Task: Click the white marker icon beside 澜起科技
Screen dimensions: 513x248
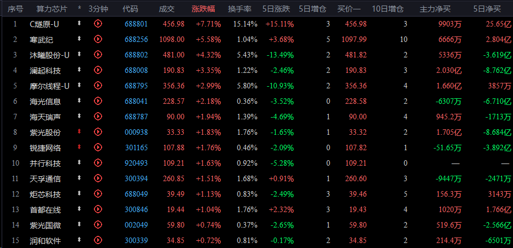Action: (x=79, y=70)
